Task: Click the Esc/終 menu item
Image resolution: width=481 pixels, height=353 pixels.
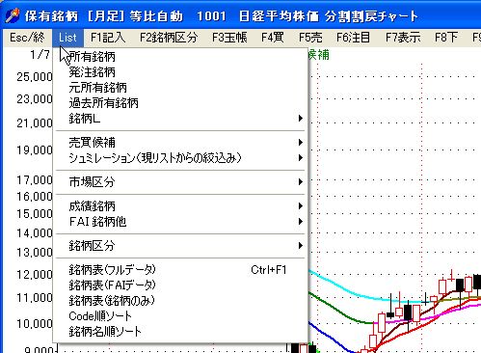Action: coord(27,38)
